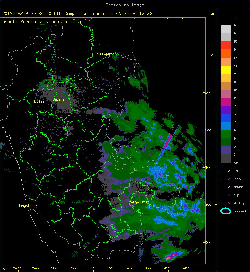Screen dimensions: 250x272
Task: Click the 67CB legend label
Action: 237,171
